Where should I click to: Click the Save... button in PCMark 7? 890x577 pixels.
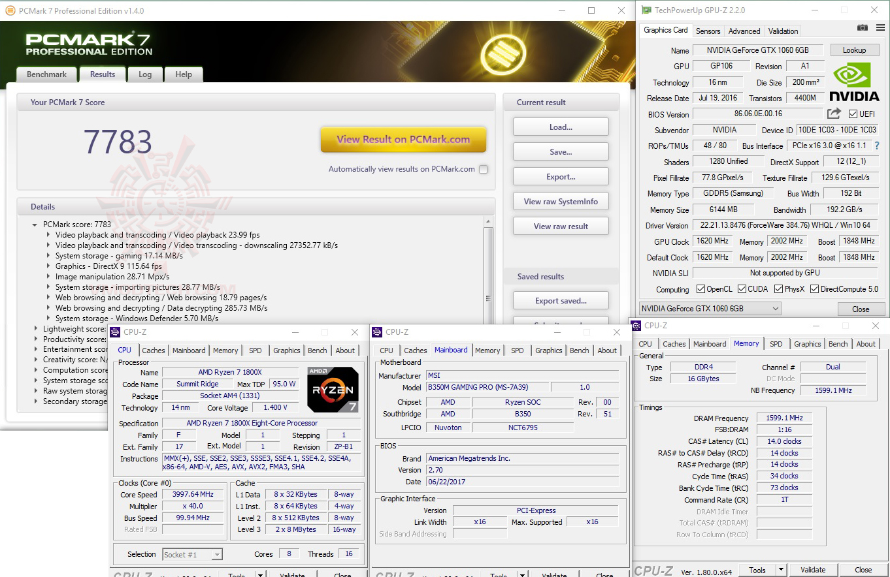point(561,152)
